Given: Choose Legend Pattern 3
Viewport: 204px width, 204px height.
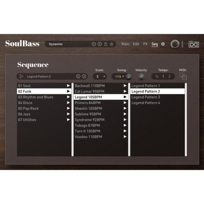Looking at the screenshot, I should (157, 97).
